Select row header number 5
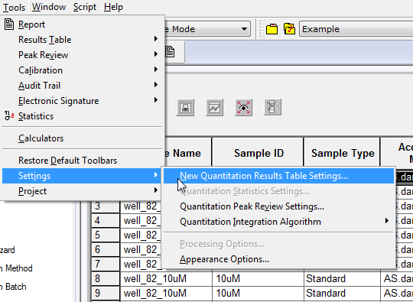Screen dimensions: 413x302 click(x=106, y=235)
